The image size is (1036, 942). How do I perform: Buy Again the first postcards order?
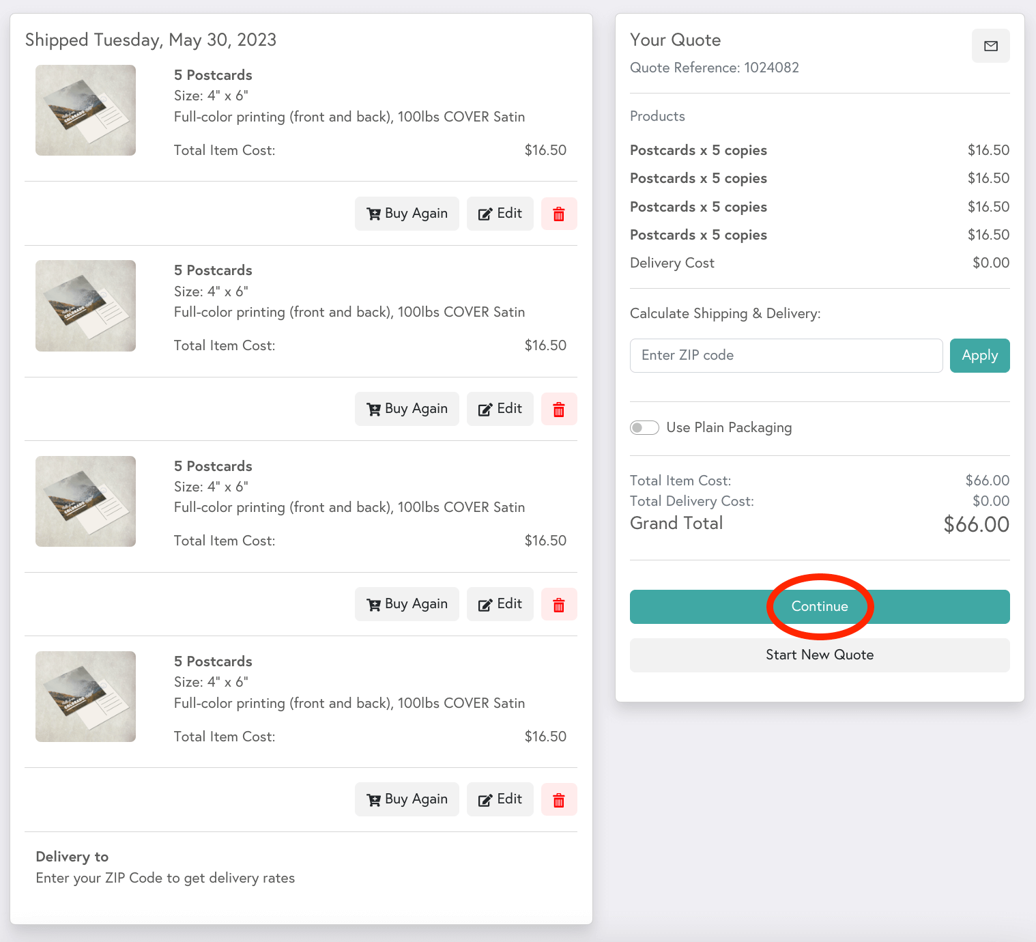(407, 214)
